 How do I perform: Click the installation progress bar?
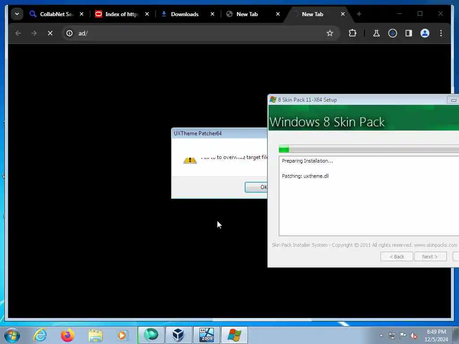(369, 149)
